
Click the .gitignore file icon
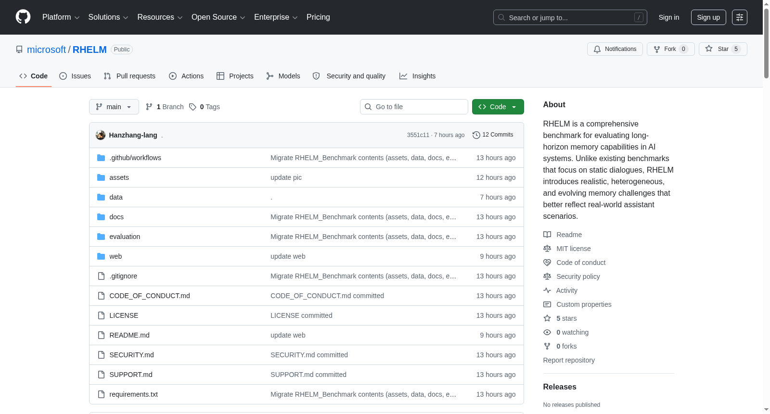[x=101, y=276]
